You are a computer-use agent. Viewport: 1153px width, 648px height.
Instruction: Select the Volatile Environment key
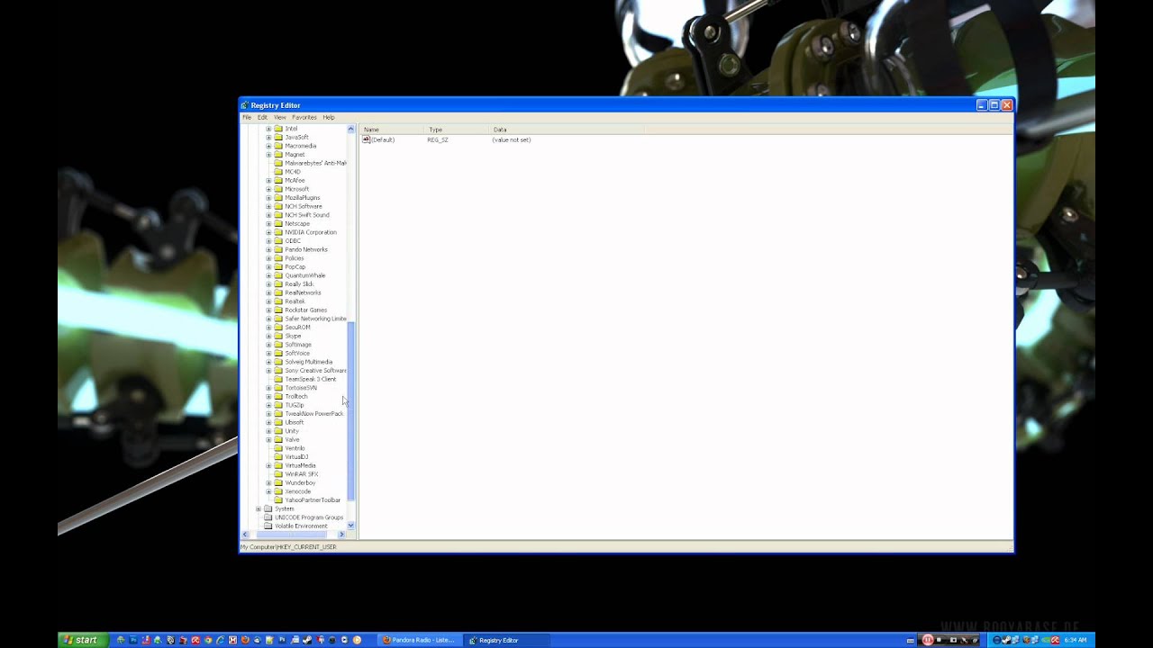point(301,526)
